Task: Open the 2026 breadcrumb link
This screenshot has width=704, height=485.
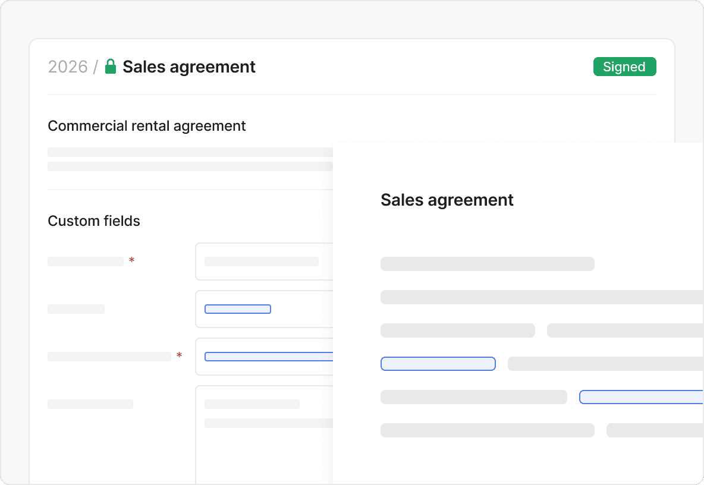Action: click(x=68, y=67)
